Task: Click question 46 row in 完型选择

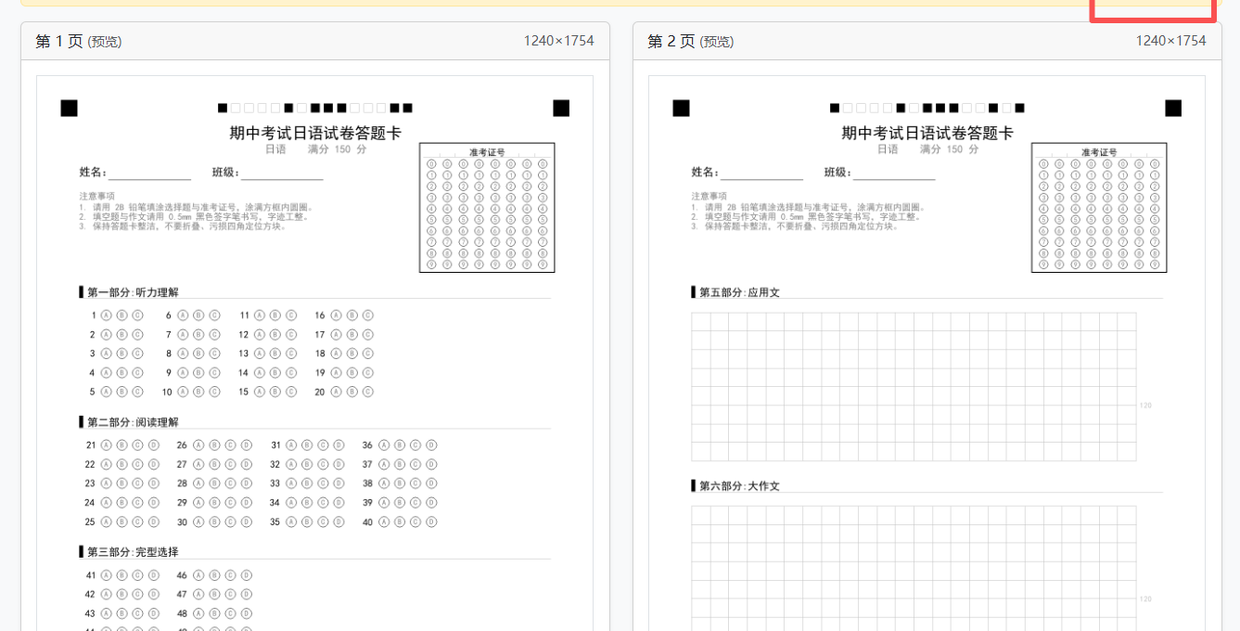Action: coord(214,575)
